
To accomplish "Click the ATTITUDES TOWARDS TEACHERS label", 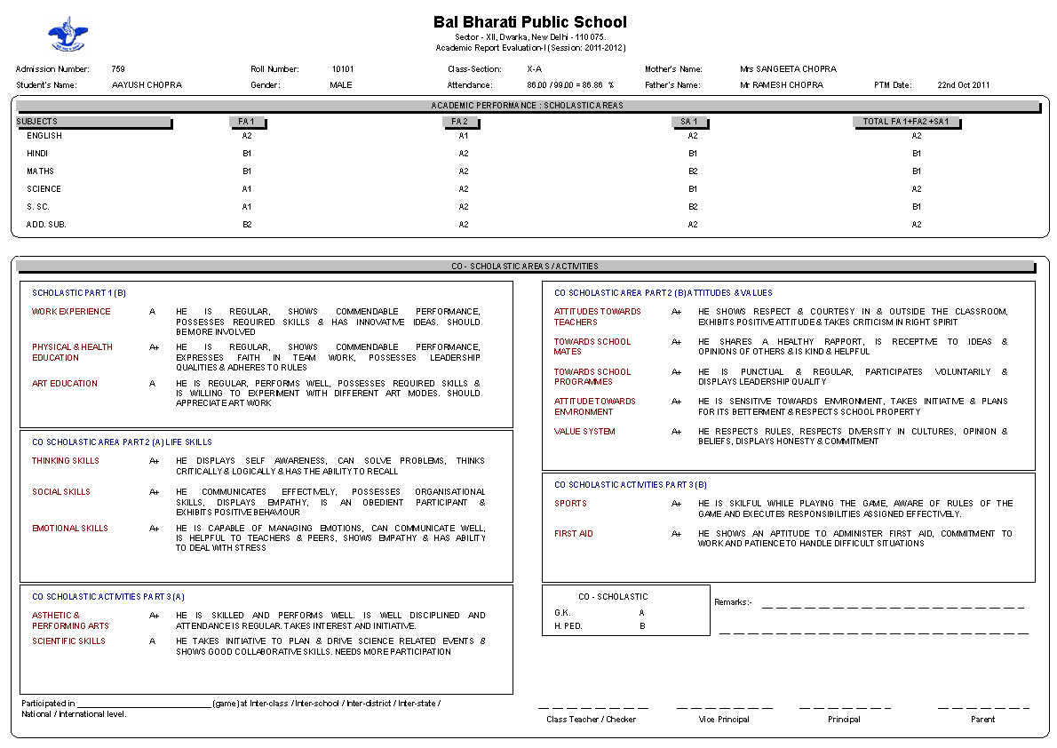I will point(597,317).
